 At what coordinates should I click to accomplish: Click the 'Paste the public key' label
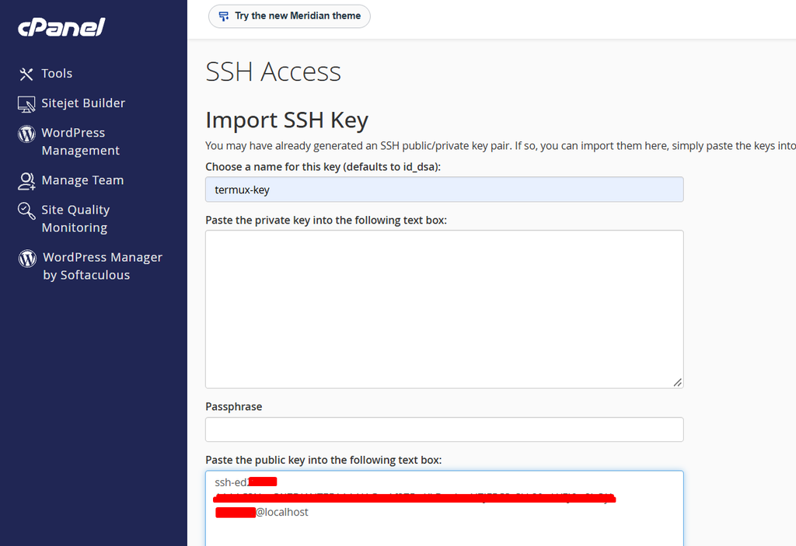(x=323, y=460)
